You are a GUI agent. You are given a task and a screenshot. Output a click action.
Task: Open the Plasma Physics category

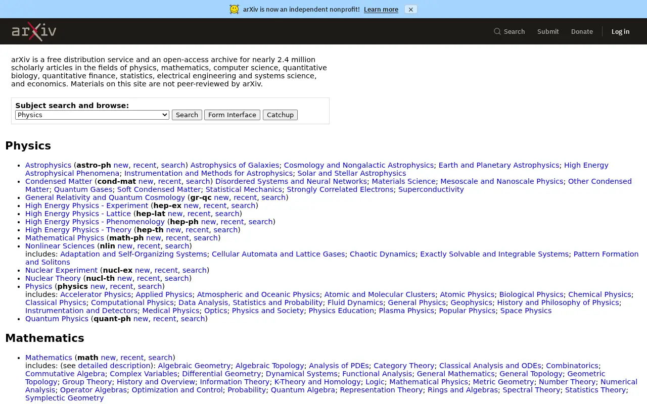(406, 311)
